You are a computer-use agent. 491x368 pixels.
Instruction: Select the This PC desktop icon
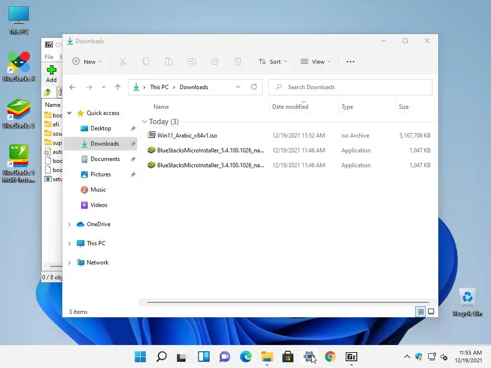(19, 20)
